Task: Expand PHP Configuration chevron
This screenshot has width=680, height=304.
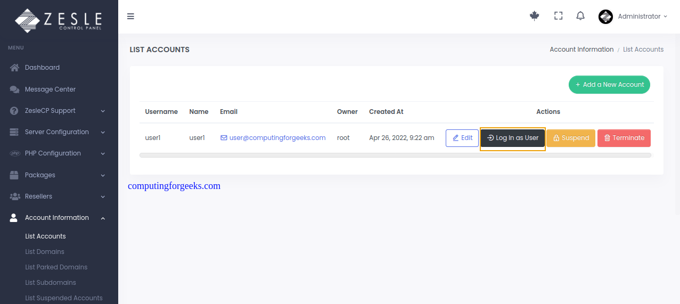Action: (x=103, y=153)
